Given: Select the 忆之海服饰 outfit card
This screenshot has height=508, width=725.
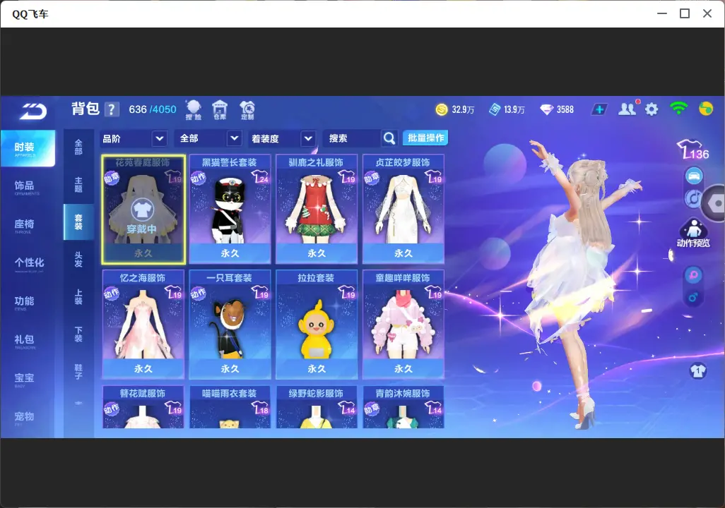Looking at the screenshot, I should point(143,325).
